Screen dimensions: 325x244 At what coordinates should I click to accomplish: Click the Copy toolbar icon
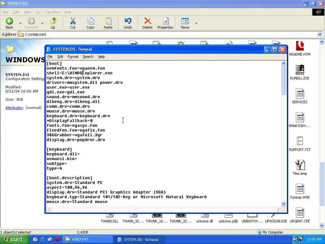[x=90, y=21]
